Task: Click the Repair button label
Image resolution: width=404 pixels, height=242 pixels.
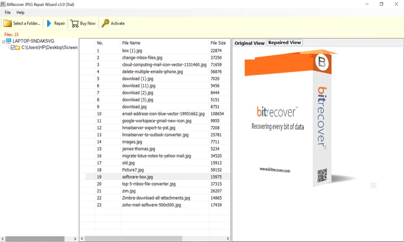Action: click(x=59, y=23)
